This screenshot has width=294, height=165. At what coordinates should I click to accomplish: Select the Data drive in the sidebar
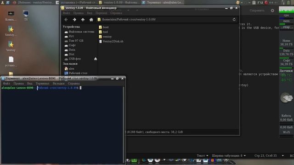(x=70, y=50)
